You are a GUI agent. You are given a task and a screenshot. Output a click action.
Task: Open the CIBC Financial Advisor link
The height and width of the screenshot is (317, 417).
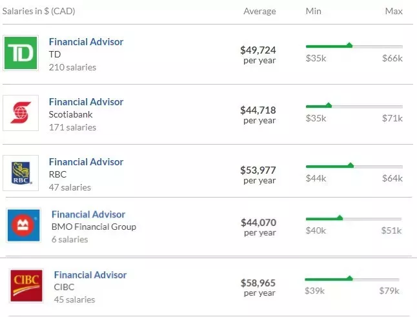90,275
